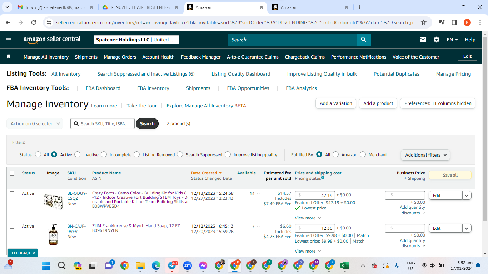
Task: Open Manage All Inventory in the nav bar
Action: [x=46, y=57]
